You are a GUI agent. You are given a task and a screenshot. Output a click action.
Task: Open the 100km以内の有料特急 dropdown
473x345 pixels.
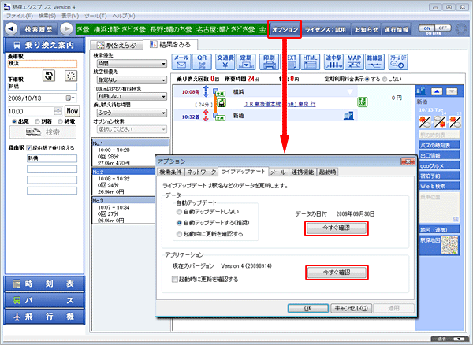pos(132,96)
